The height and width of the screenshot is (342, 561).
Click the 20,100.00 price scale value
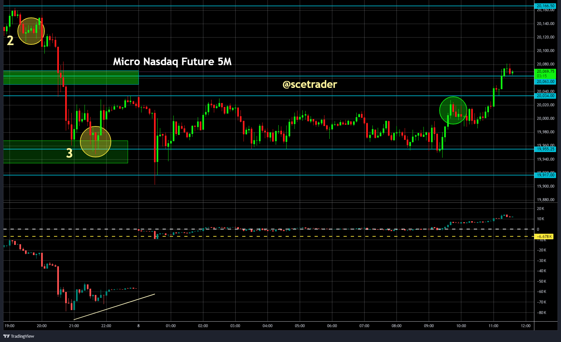(546, 51)
